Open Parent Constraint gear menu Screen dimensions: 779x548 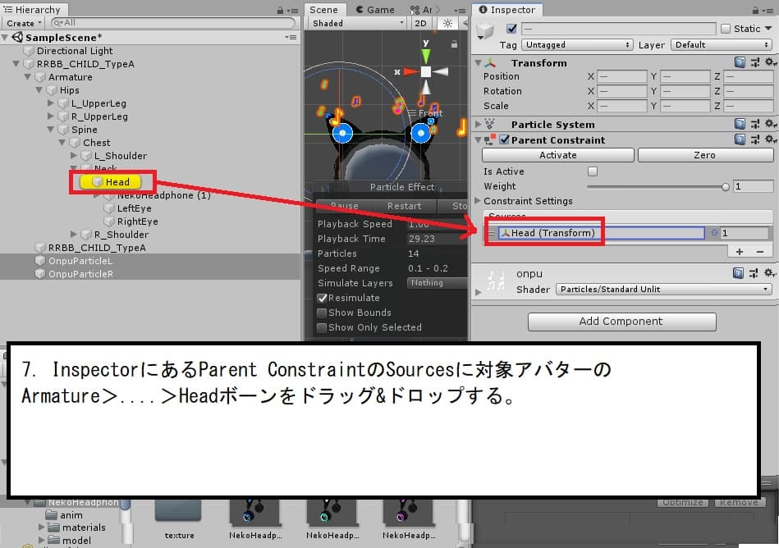[770, 139]
